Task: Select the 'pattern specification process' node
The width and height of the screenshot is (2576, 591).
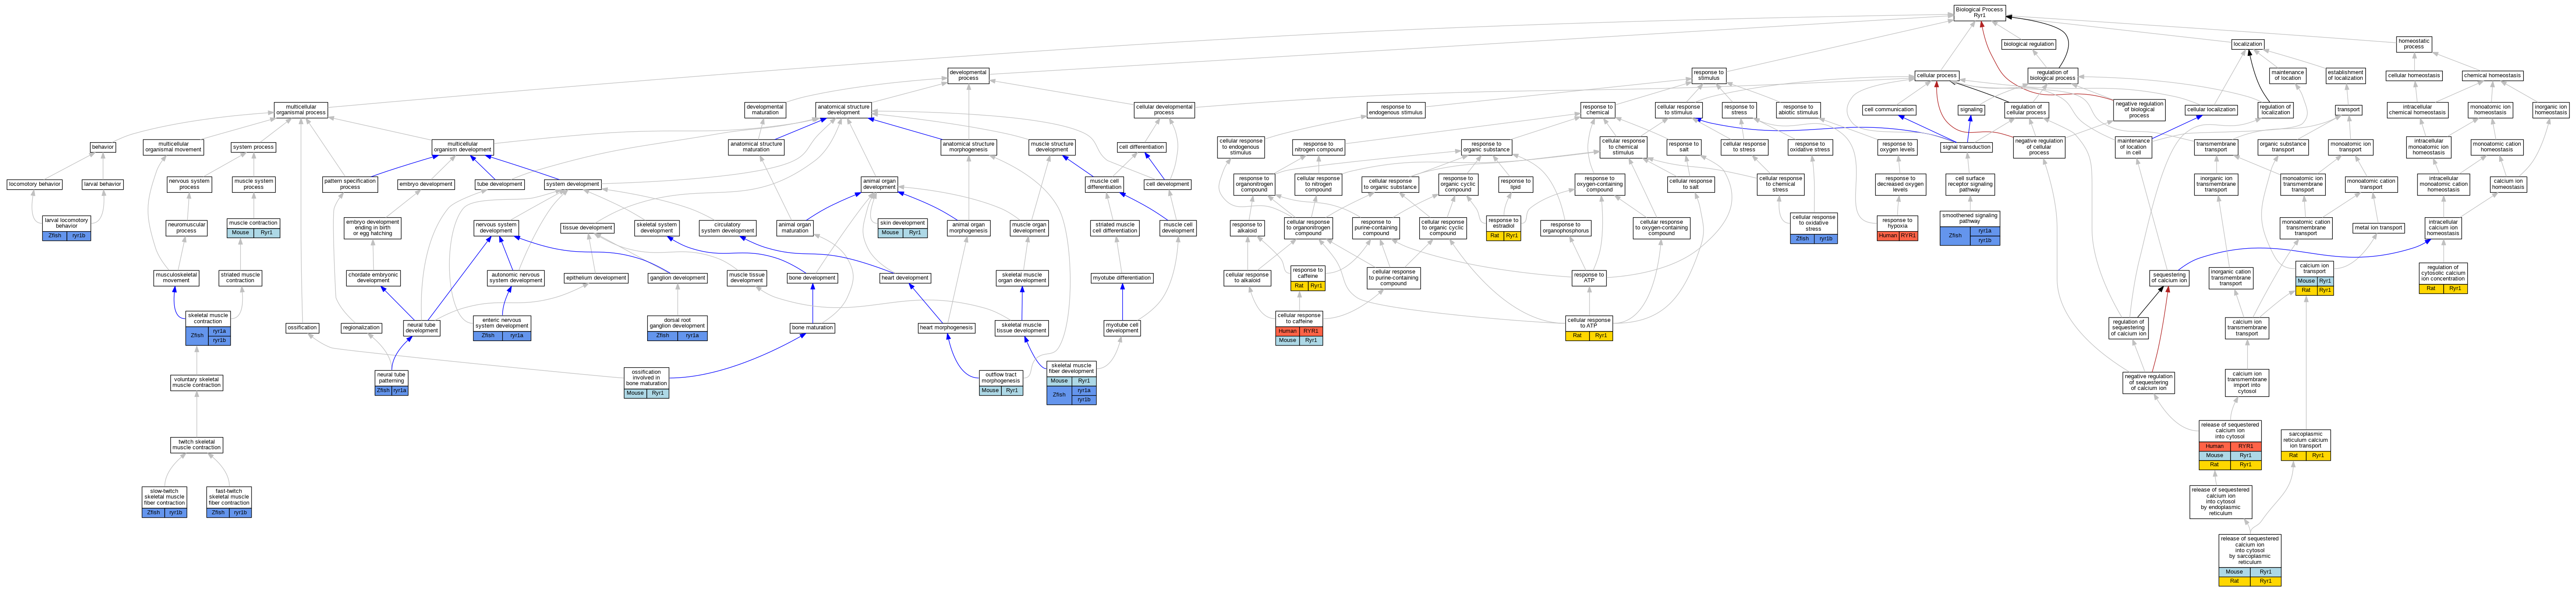Action: coord(350,184)
